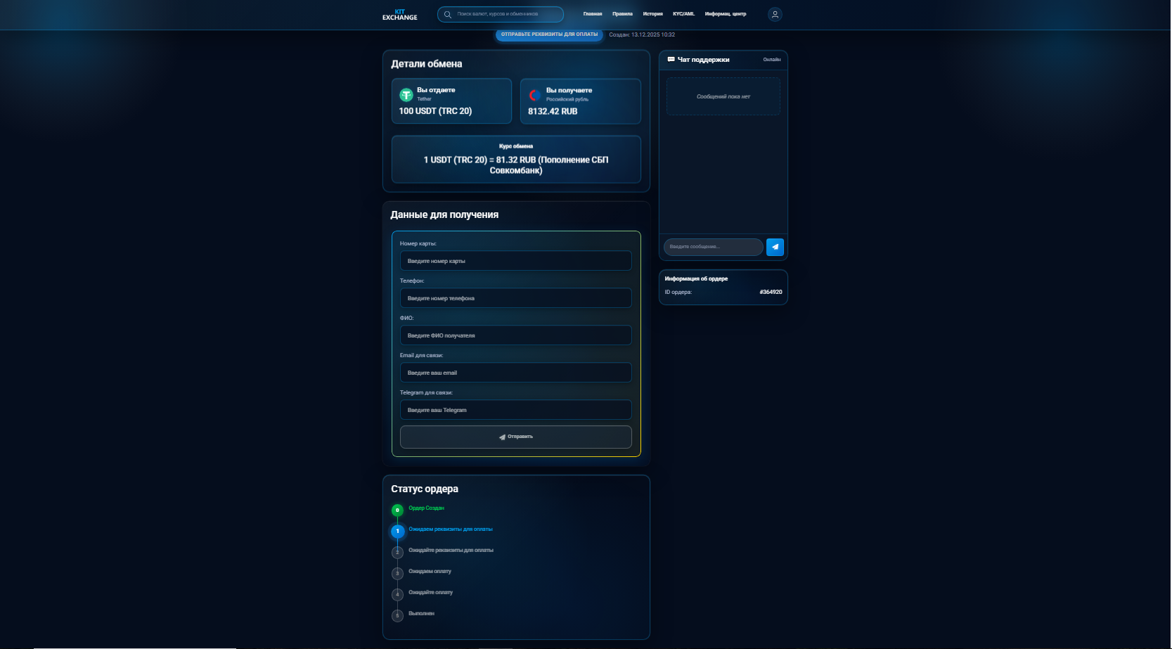Go to the Главная menu item

coord(593,14)
